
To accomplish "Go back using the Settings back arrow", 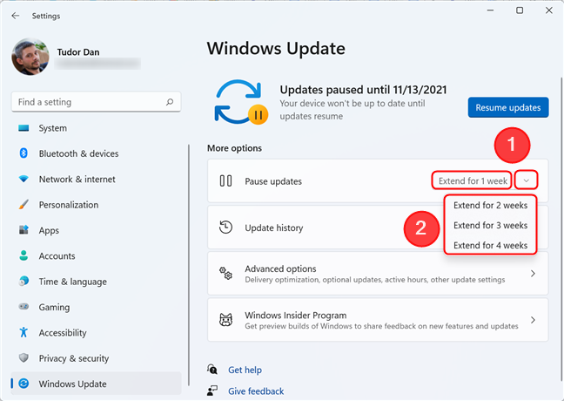I will click(15, 16).
